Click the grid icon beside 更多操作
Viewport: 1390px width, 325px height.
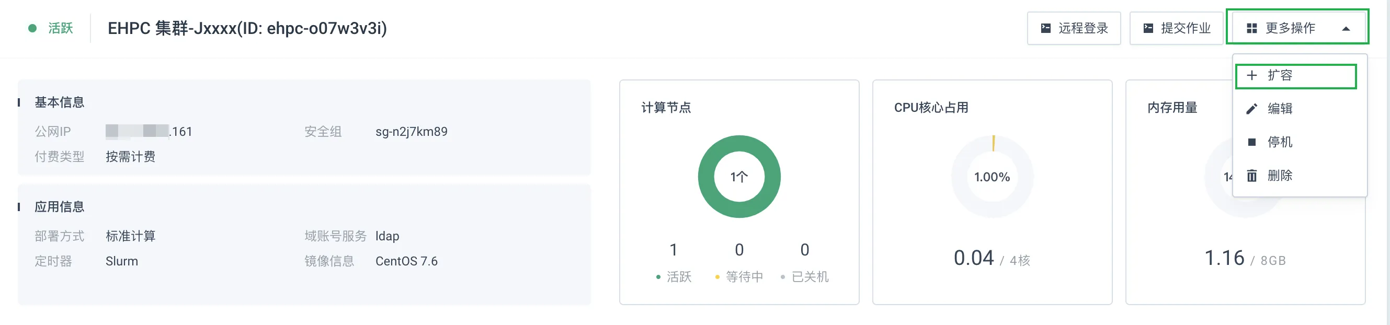1252,28
